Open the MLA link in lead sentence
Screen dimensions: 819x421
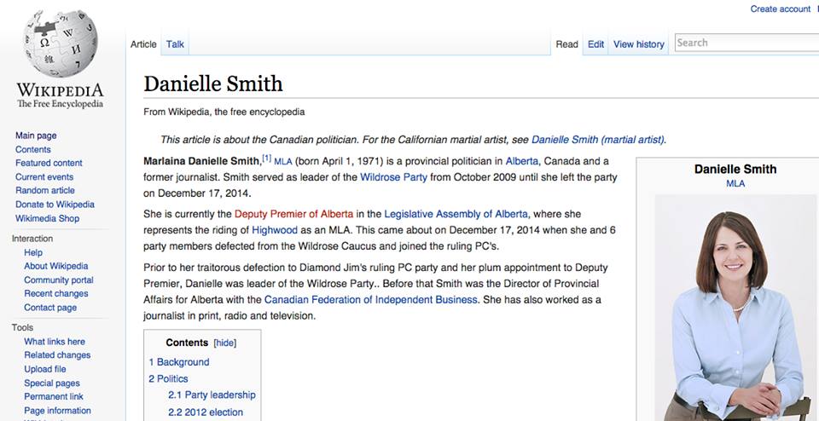(x=283, y=162)
